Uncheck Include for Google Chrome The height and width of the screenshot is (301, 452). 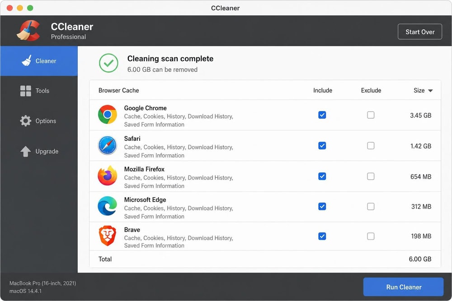click(x=322, y=115)
